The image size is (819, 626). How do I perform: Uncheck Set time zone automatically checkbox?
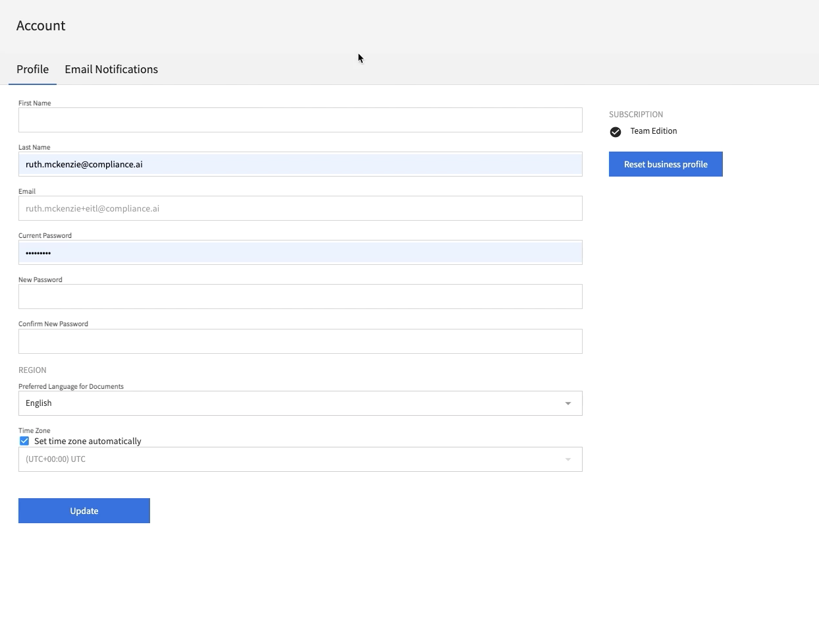(x=24, y=441)
